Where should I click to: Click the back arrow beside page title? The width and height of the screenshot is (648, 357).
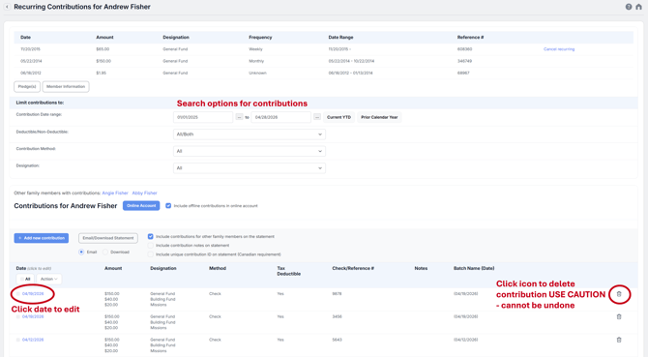pyautogui.click(x=7, y=7)
